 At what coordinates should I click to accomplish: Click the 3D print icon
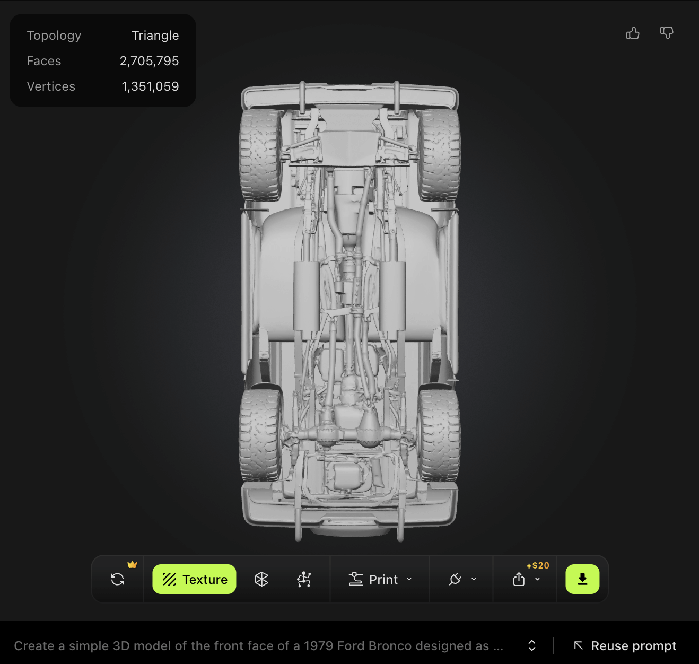(x=356, y=579)
